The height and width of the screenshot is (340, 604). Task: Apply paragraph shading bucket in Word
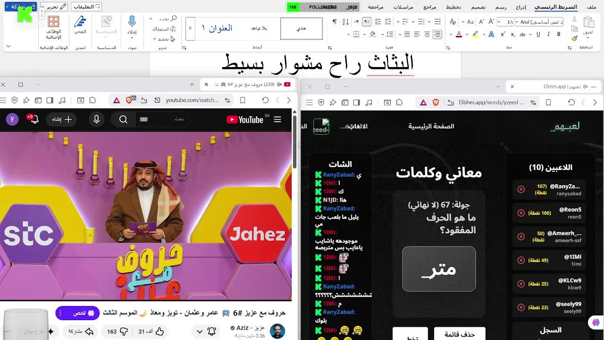coord(372,34)
